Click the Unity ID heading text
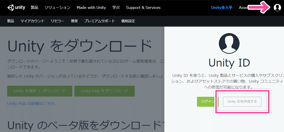The image size is (284, 132). coord(229,63)
